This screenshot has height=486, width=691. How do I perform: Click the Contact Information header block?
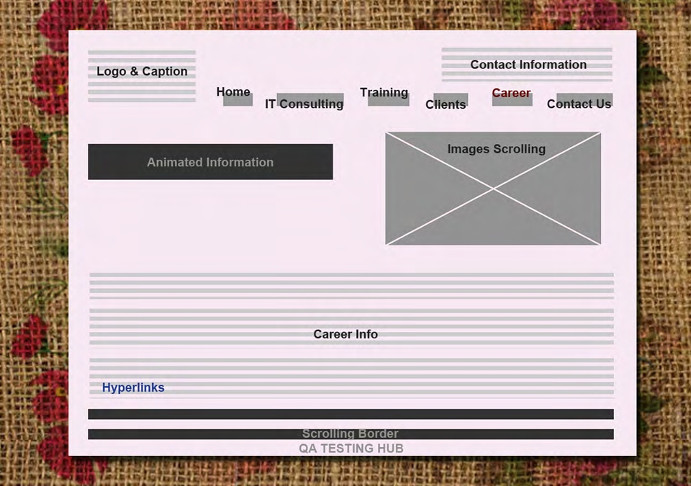527,64
